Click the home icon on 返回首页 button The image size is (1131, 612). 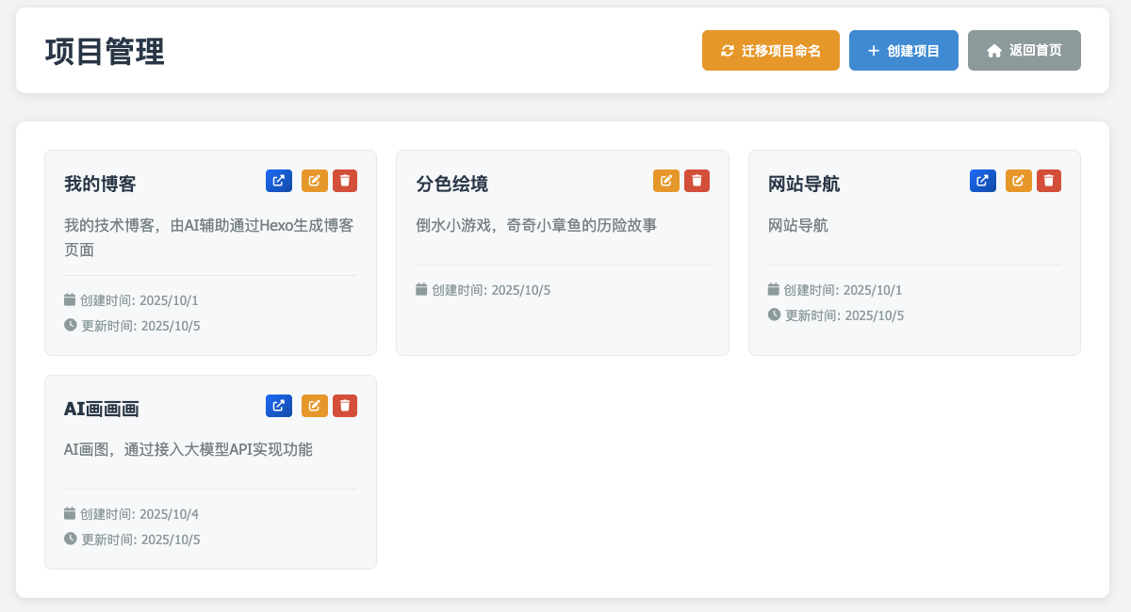point(993,50)
